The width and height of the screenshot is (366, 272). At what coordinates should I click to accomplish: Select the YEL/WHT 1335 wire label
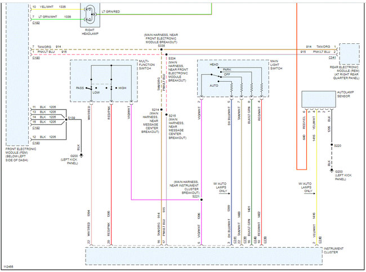click(x=49, y=7)
